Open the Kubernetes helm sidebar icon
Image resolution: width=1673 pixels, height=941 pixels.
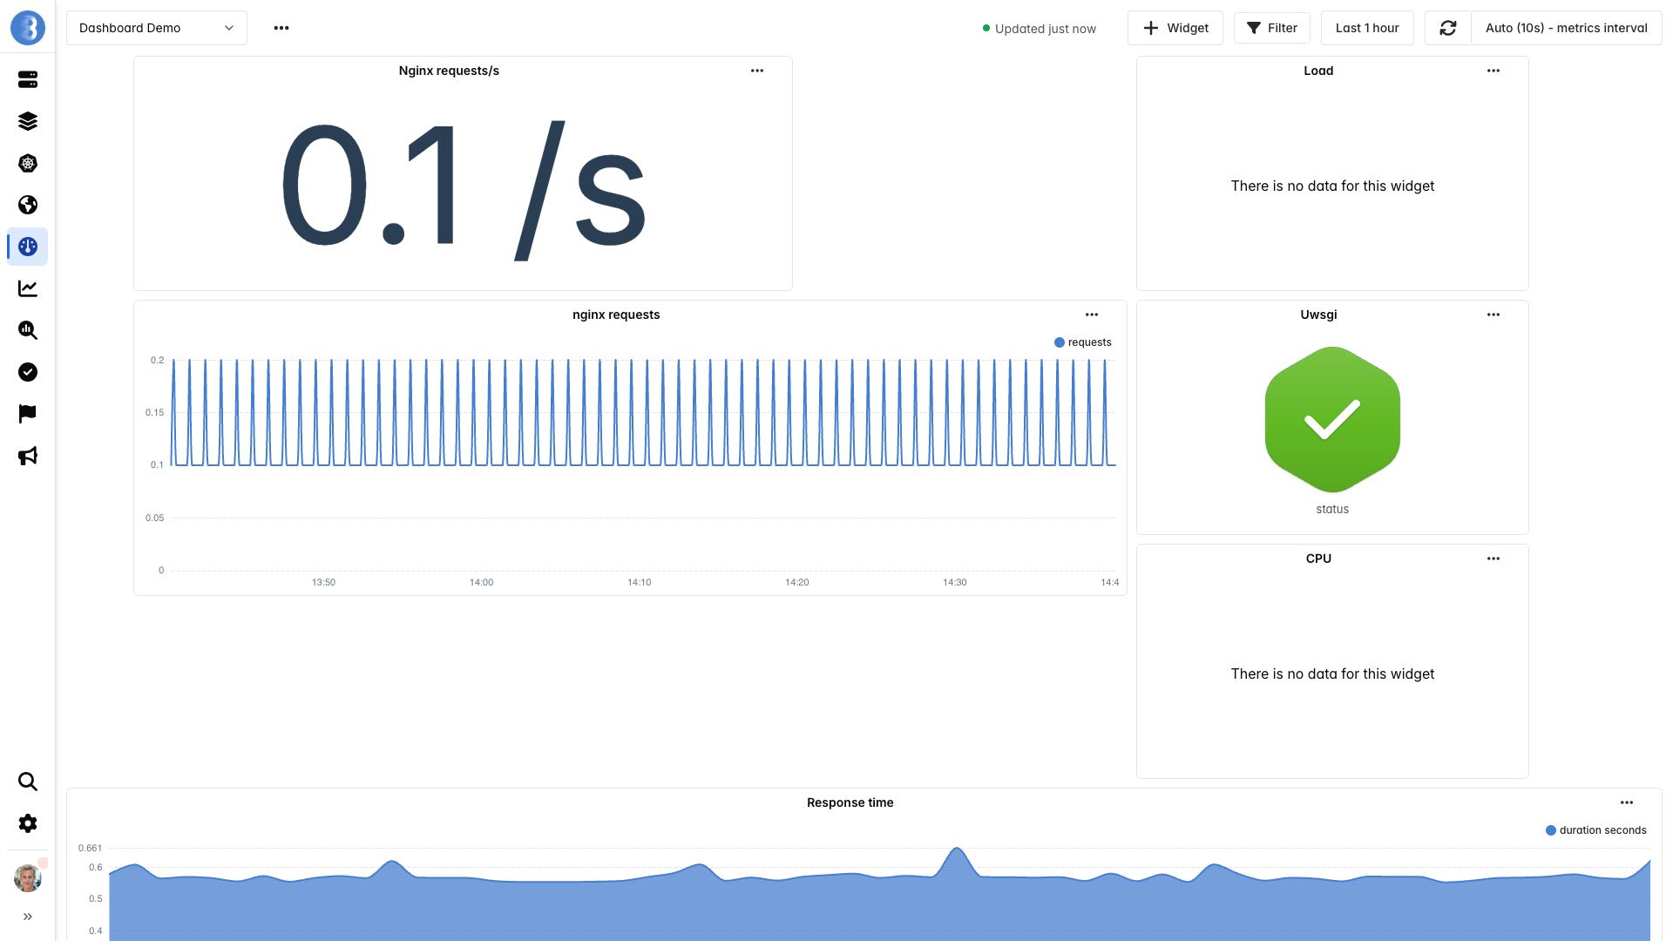tap(28, 163)
